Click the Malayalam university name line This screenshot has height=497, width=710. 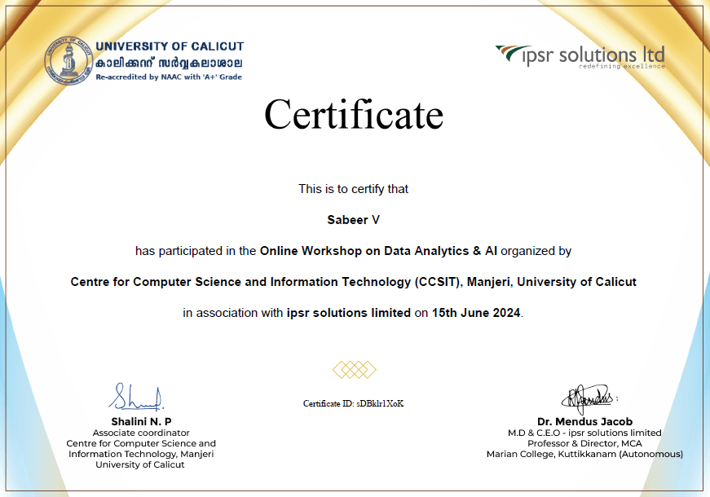pyautogui.click(x=169, y=63)
